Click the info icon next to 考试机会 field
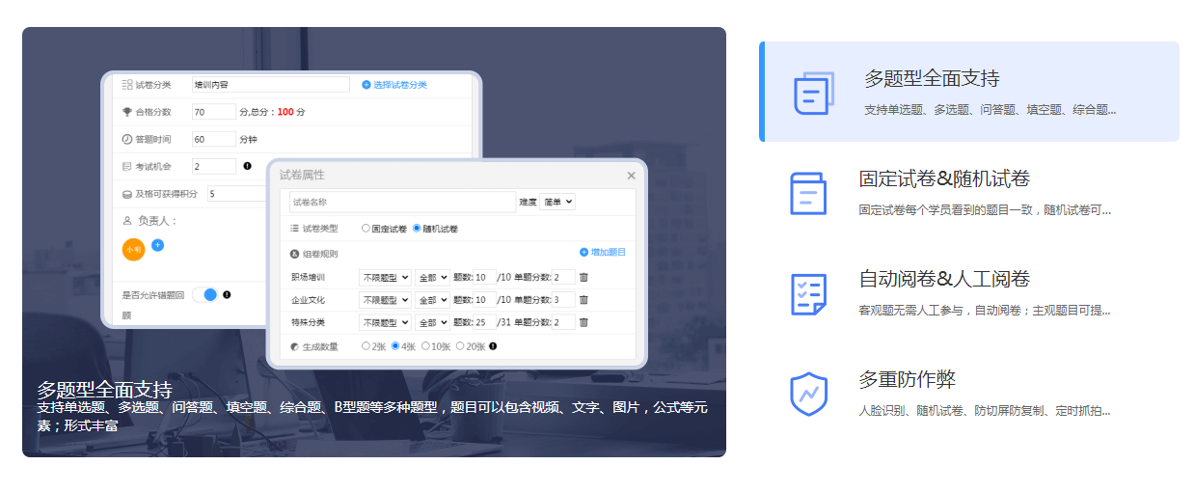 coord(247,166)
